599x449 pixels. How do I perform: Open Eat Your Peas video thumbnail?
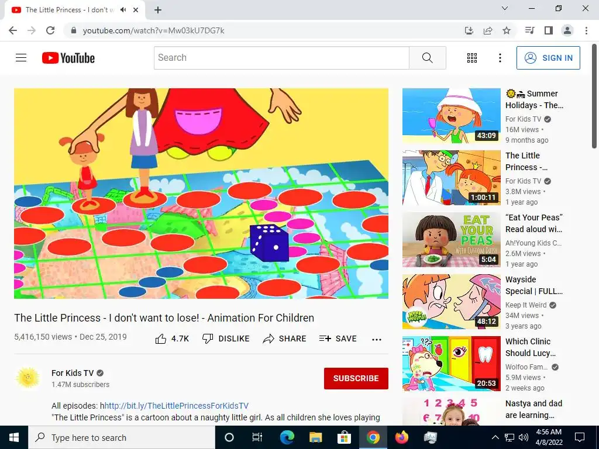click(x=451, y=240)
